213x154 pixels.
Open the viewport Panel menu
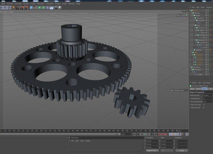coord(11,12)
